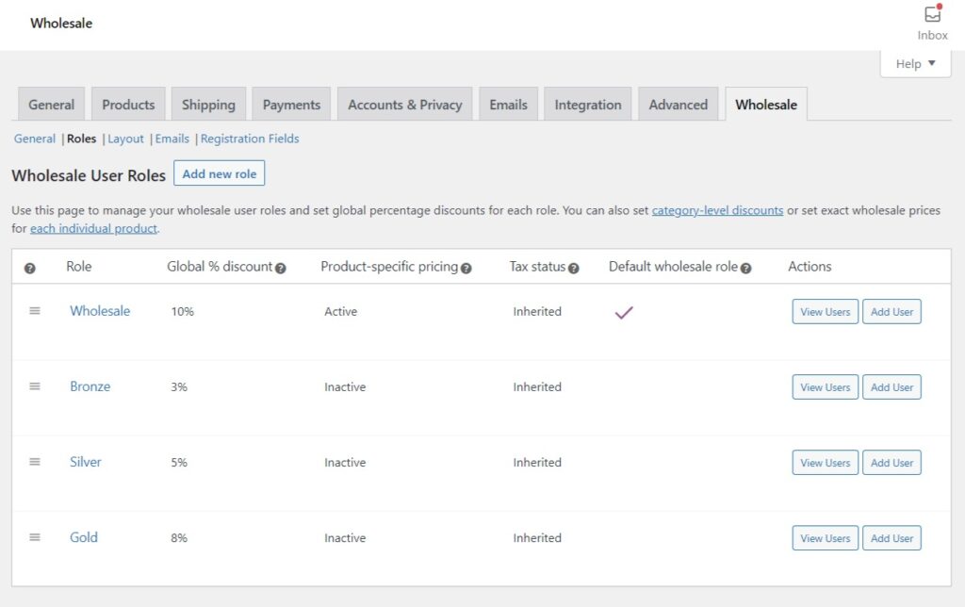Viewport: 965px width, 607px height.
Task: Switch to the Products tab
Action: [128, 104]
